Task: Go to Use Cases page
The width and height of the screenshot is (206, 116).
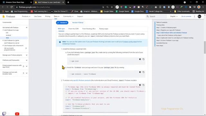Action: pos(38,16)
